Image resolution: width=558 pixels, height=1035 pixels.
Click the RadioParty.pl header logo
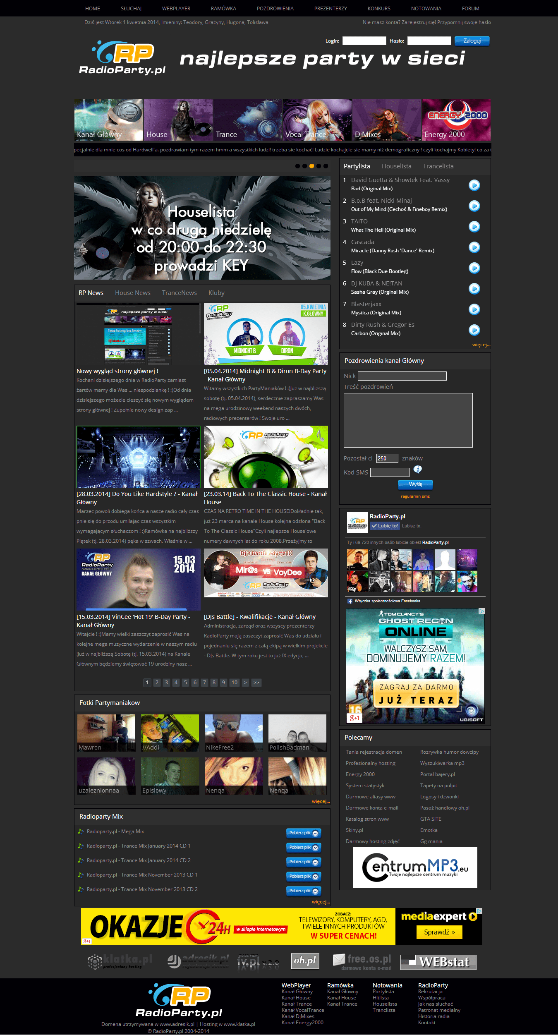pyautogui.click(x=122, y=58)
